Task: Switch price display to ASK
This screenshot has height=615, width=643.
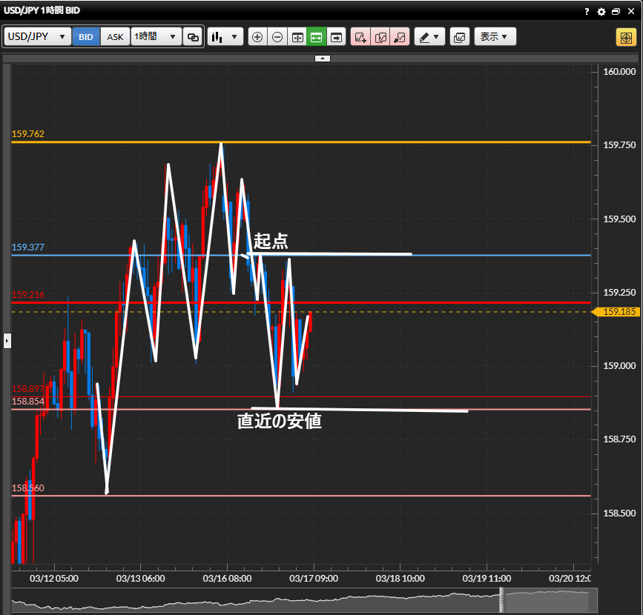Action: coord(115,37)
